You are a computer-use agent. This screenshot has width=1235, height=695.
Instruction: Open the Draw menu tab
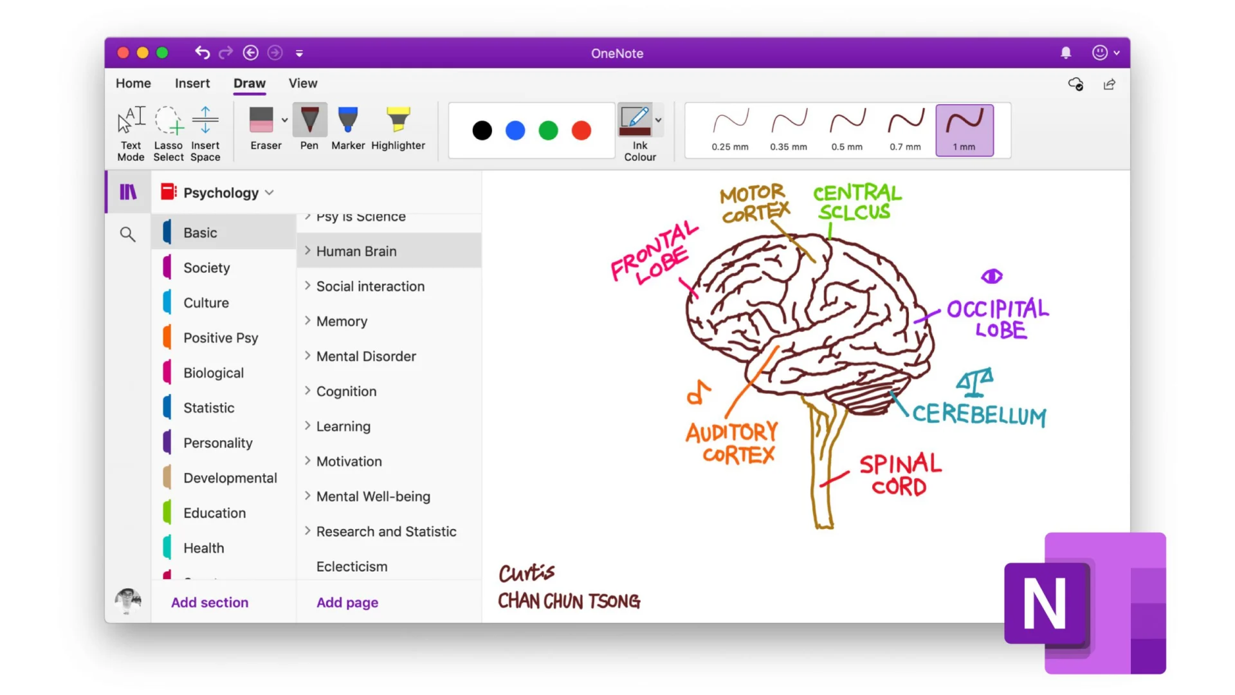(250, 83)
